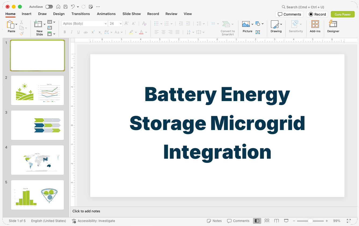This screenshot has height=226, width=359.
Task: Align text to the right
Action: 170,32
